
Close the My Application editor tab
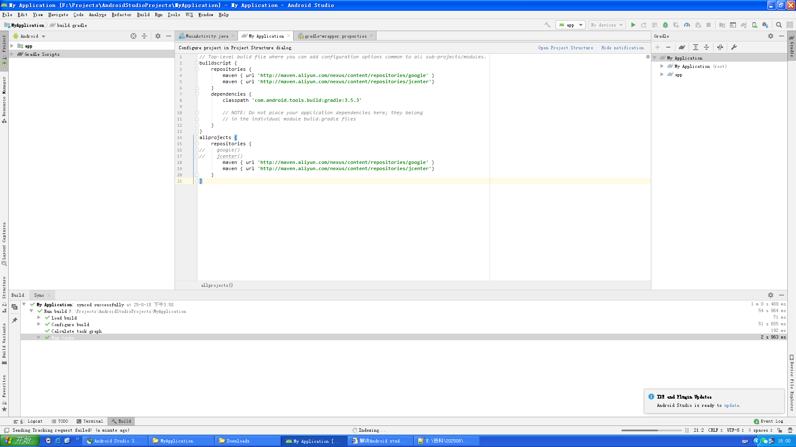click(x=289, y=36)
